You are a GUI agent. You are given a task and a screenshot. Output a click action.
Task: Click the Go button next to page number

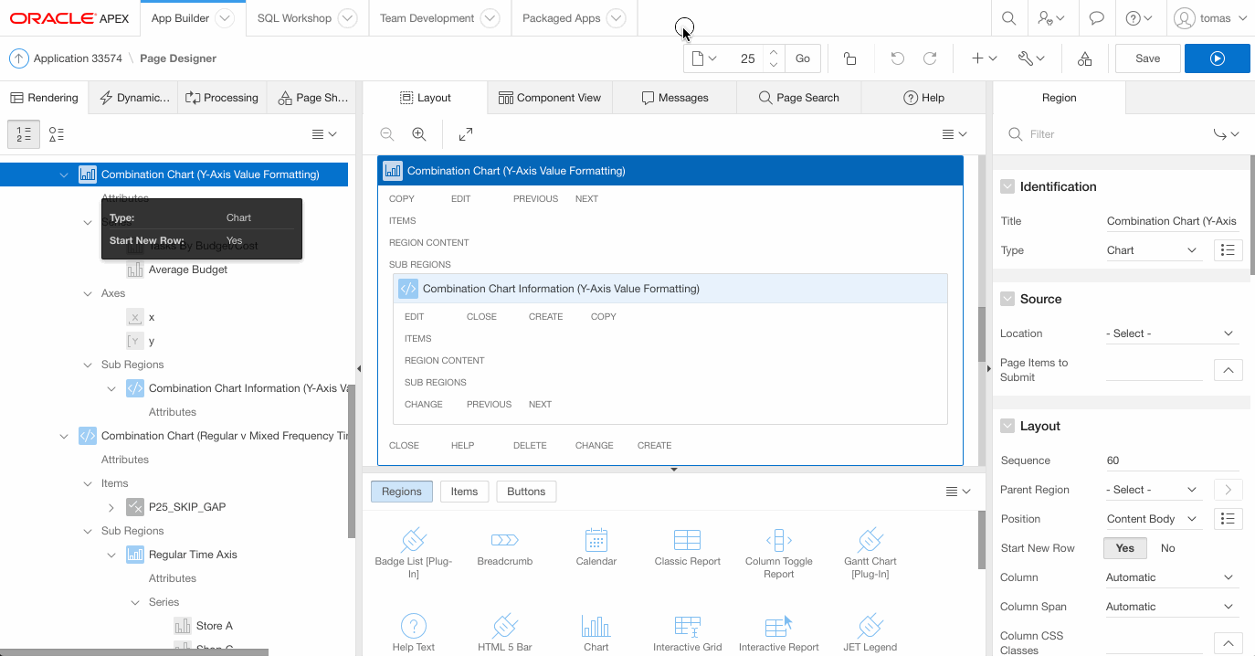coord(802,58)
